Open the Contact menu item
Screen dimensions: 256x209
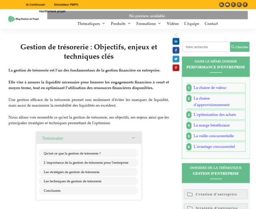[211, 23]
